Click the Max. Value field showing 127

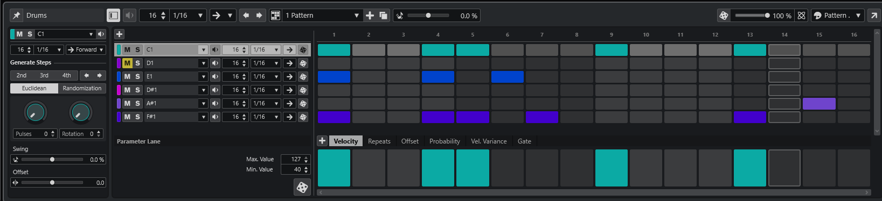[x=296, y=159]
